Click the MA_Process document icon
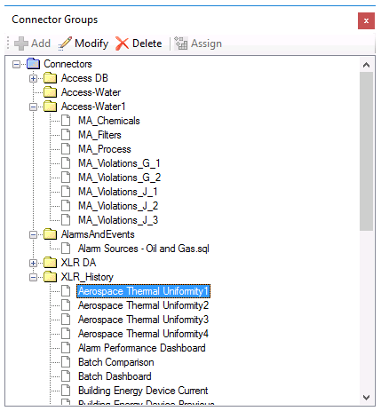Image resolution: width=381 pixels, height=411 pixels. click(x=66, y=149)
